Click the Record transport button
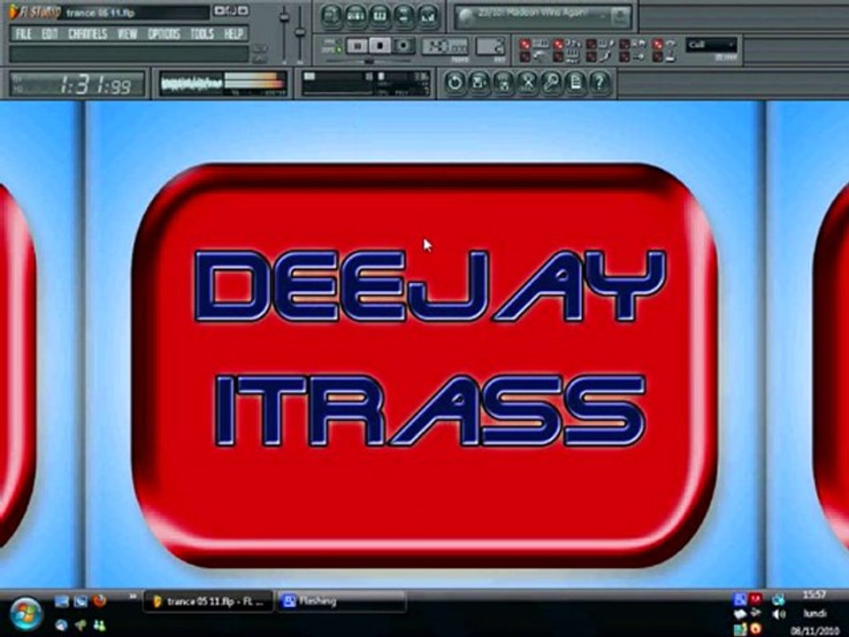 pyautogui.click(x=403, y=46)
